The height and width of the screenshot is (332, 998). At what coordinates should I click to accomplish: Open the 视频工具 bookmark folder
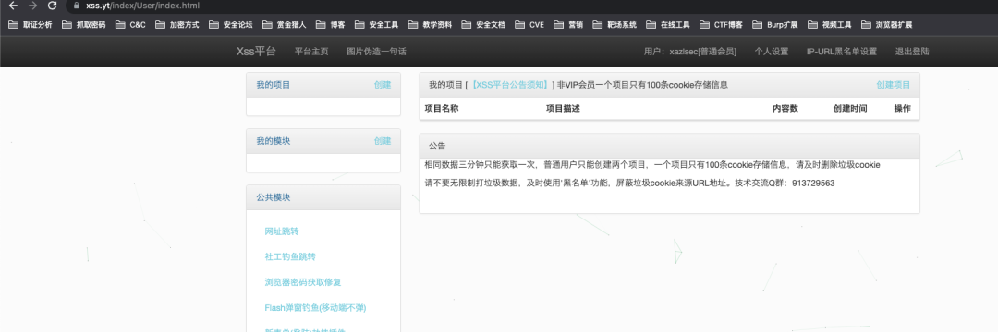[829, 25]
